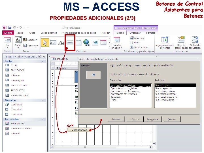Select the command button control
This screenshot has height=153, width=204.
[x=70, y=42]
